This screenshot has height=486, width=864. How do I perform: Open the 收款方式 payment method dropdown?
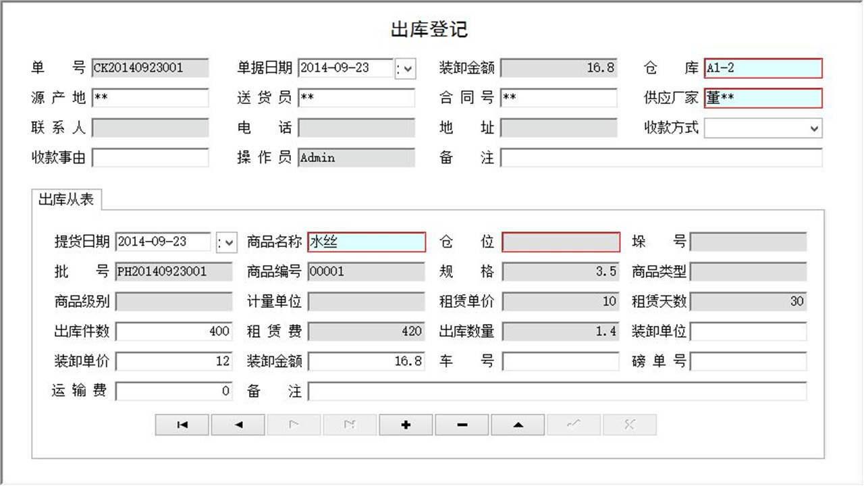815,128
